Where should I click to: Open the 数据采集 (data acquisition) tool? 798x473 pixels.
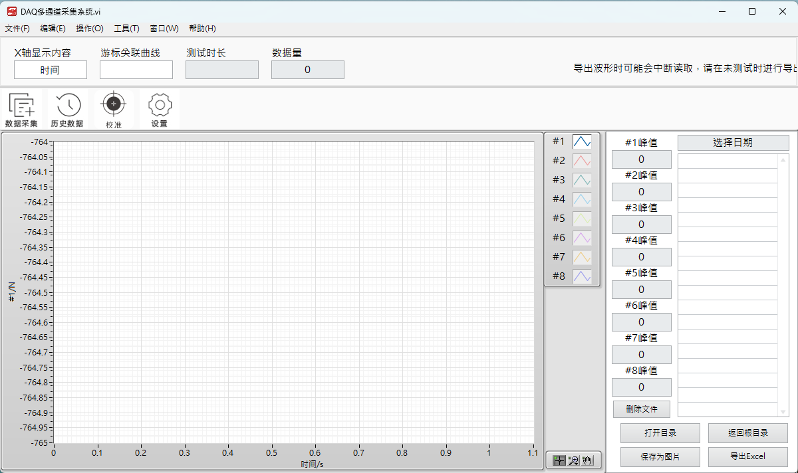coord(21,110)
